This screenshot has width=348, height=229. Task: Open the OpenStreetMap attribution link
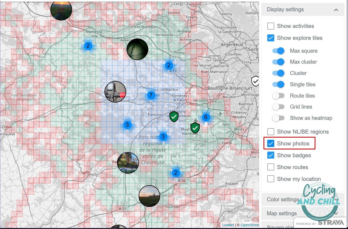(249, 225)
